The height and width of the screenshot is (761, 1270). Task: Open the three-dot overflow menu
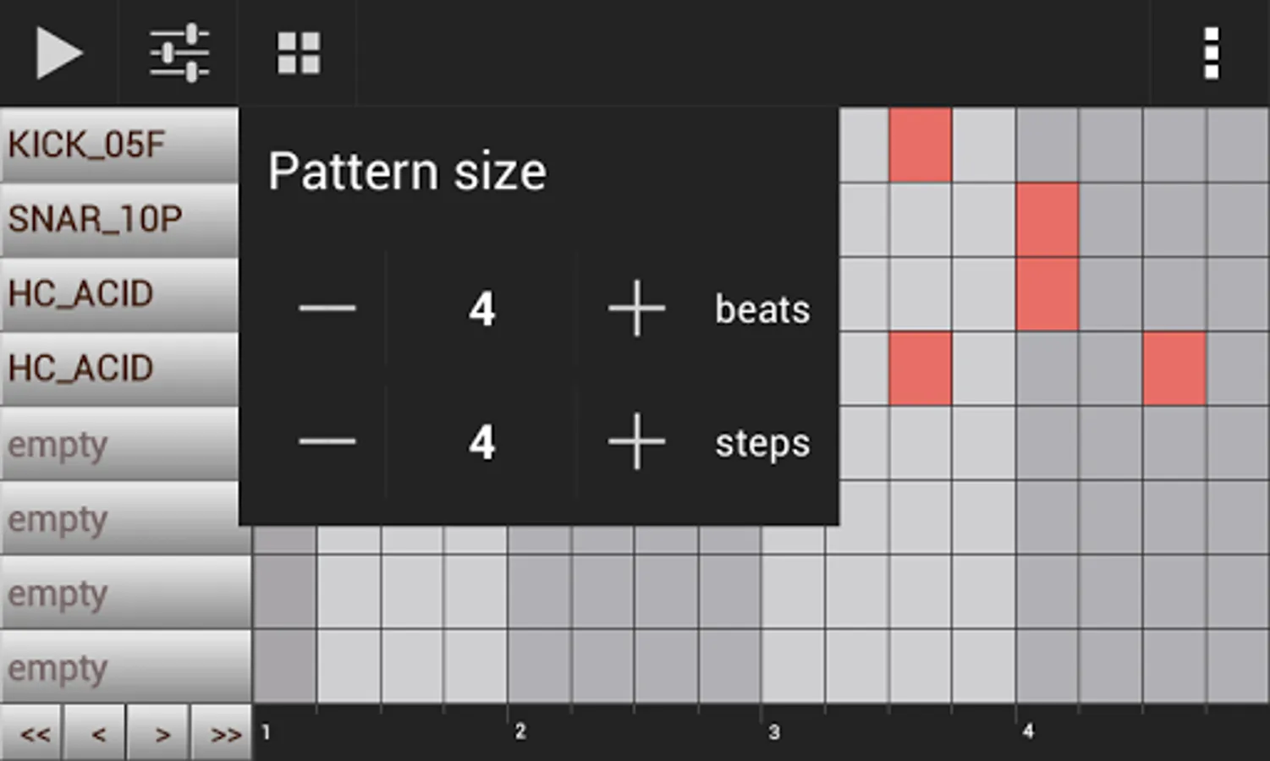point(1211,52)
